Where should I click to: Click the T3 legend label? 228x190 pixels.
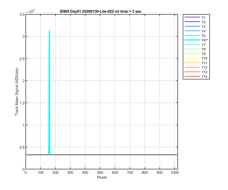tap(203, 27)
